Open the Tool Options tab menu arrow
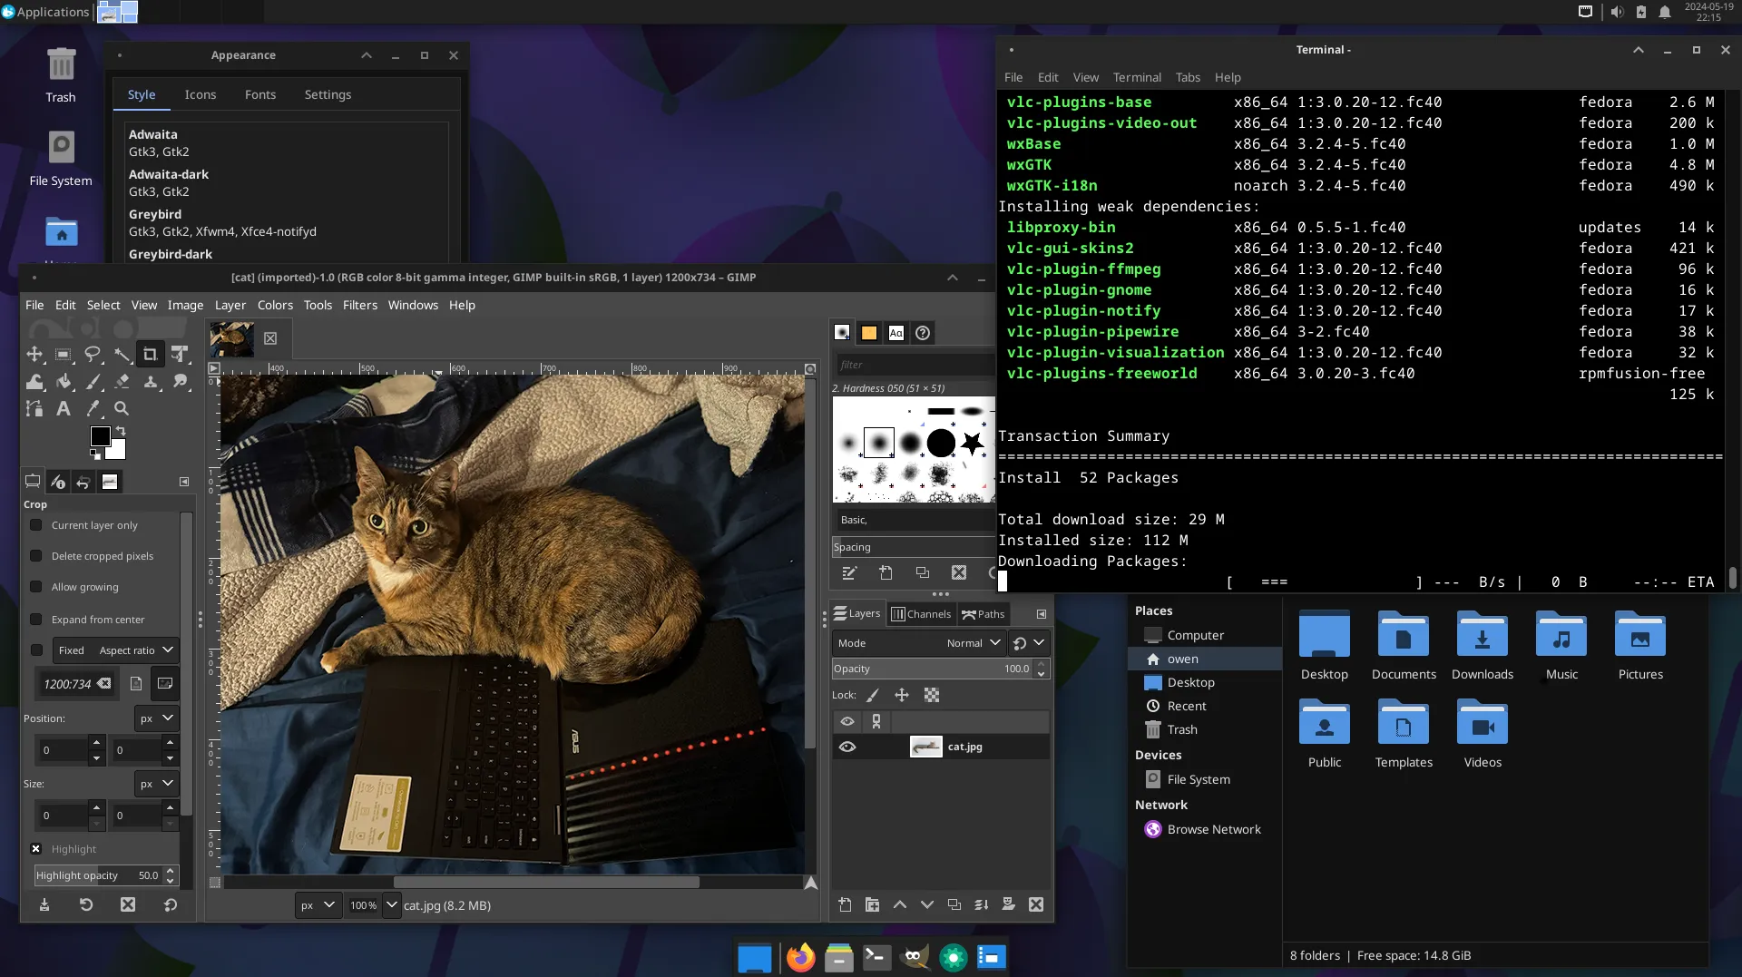 point(184,482)
